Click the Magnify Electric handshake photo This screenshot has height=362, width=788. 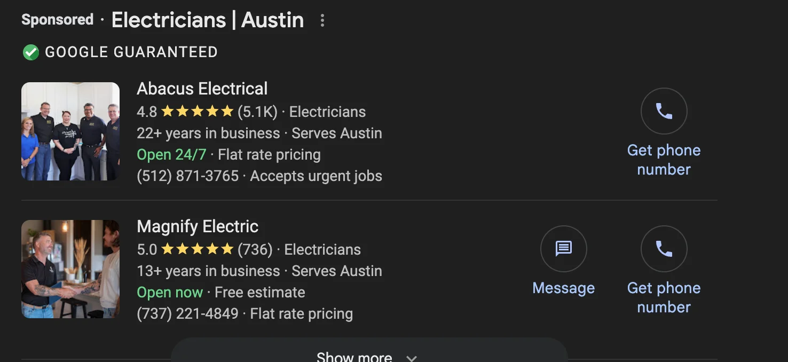(x=70, y=269)
